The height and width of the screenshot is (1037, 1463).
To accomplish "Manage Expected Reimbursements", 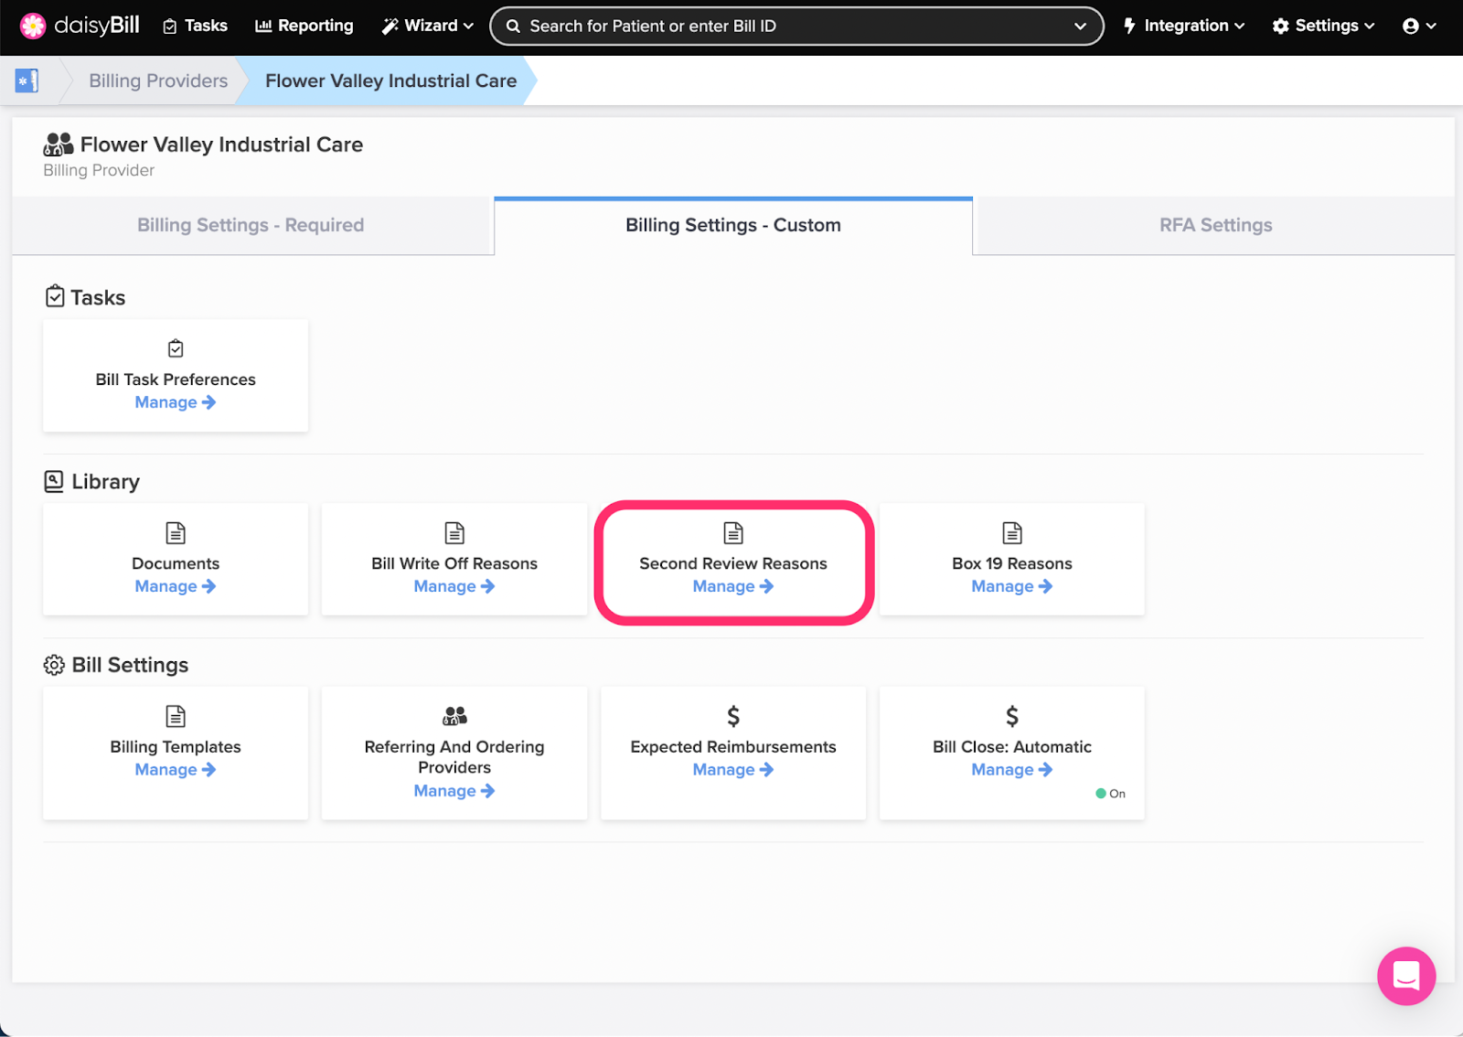I will pyautogui.click(x=733, y=770).
